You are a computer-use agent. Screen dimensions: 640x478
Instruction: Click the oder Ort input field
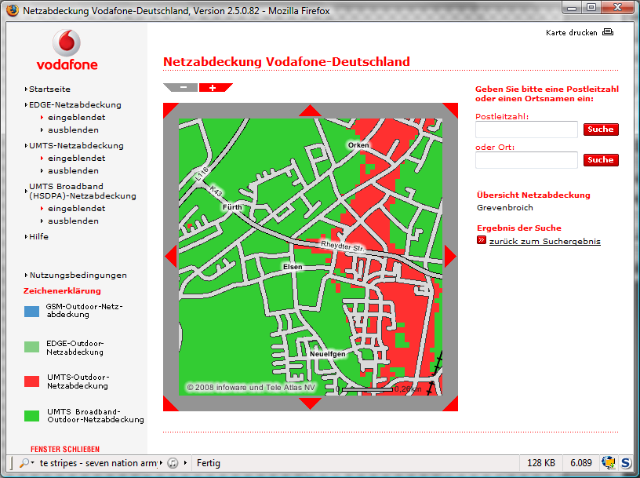pyautogui.click(x=526, y=160)
